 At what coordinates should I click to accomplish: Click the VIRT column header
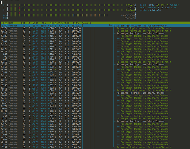pyautogui.click(x=35, y=23)
